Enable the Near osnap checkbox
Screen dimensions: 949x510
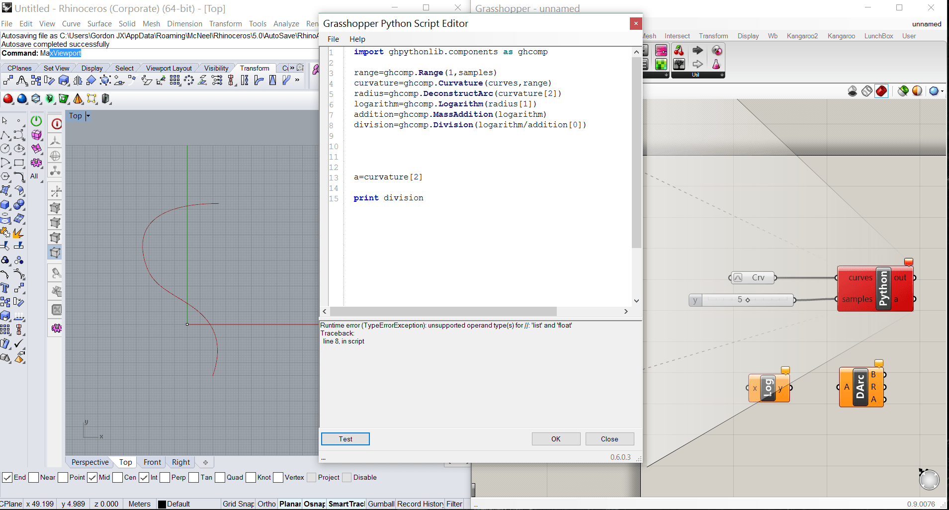[34, 477]
